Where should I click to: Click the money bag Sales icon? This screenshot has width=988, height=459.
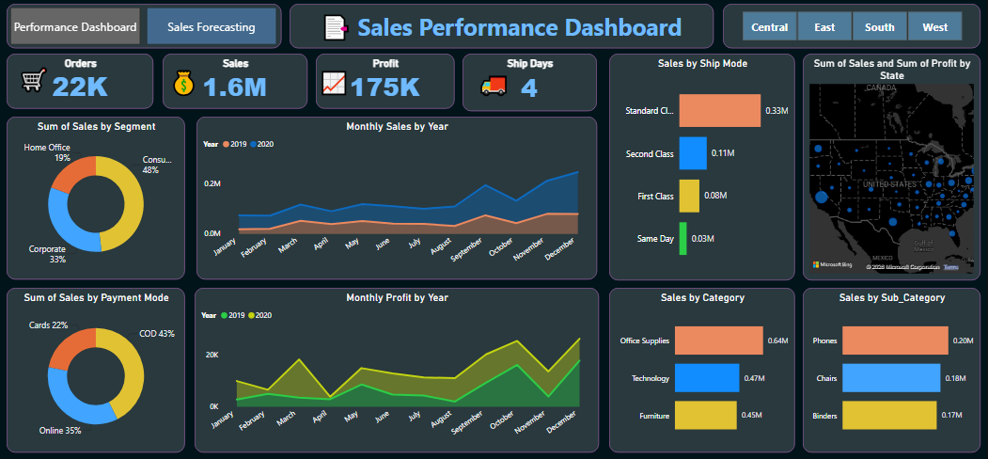pyautogui.click(x=185, y=83)
